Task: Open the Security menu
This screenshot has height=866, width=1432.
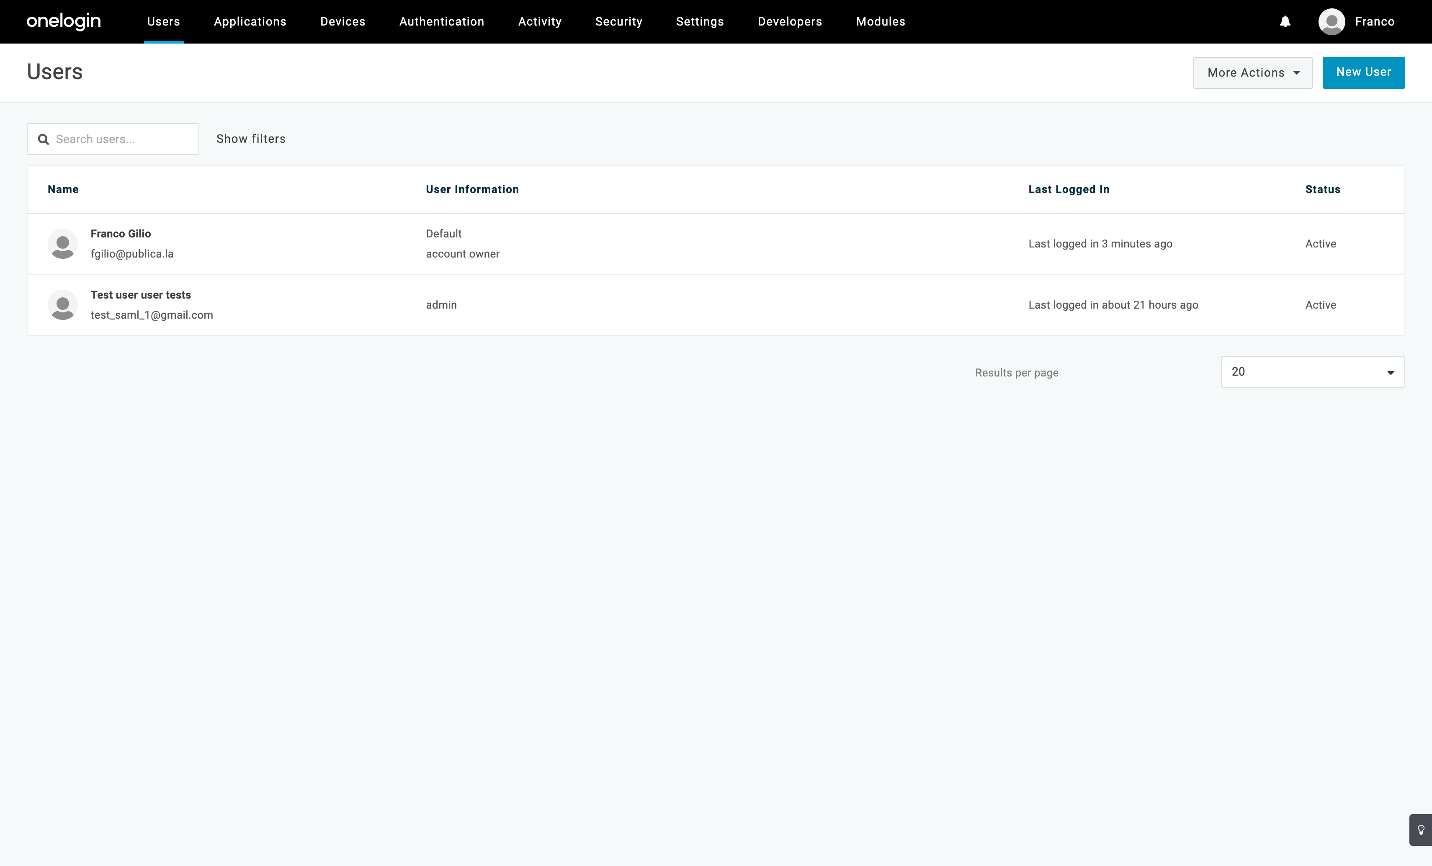Action: [x=618, y=21]
